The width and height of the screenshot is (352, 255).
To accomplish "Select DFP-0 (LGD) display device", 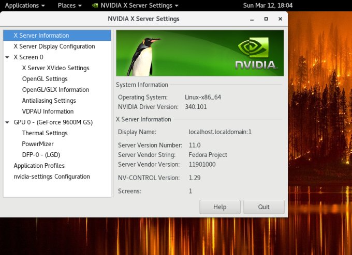I will click(x=41, y=155).
